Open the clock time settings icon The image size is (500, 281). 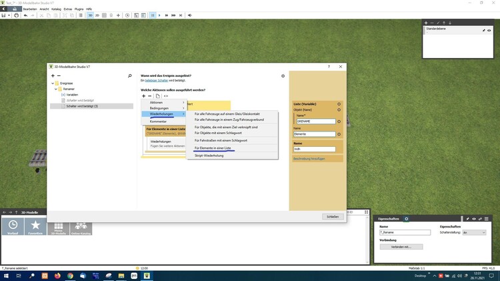click(127, 15)
